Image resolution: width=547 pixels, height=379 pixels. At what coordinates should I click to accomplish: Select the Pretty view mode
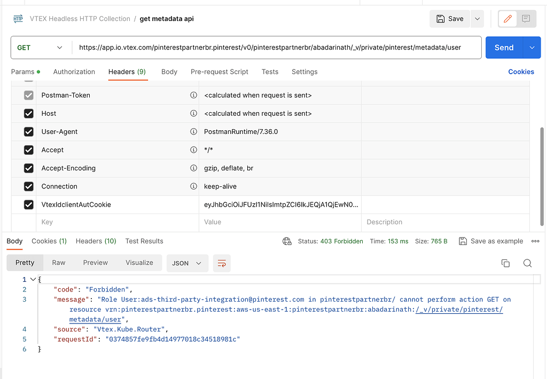click(25, 263)
